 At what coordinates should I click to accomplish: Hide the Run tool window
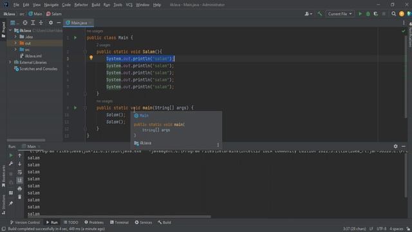click(404, 146)
